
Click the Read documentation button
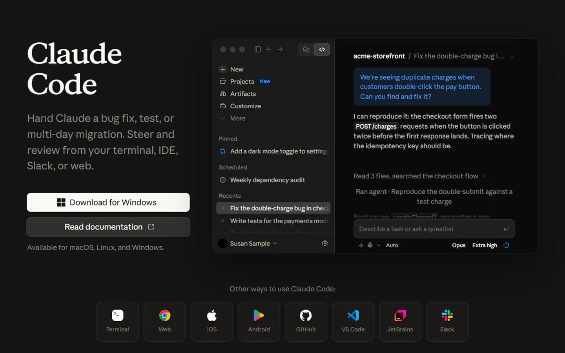(108, 227)
